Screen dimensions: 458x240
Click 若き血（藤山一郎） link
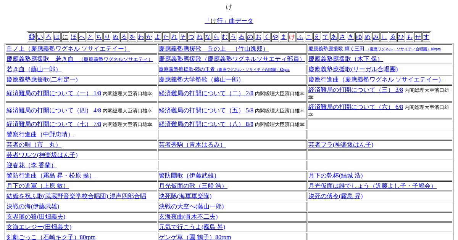(x=34, y=69)
